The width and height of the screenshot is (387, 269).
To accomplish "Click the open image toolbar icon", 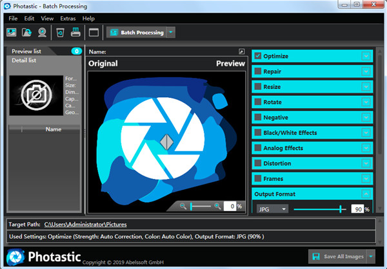I will coord(11,32).
